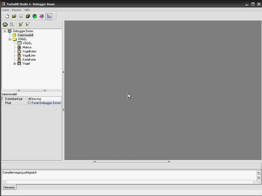Select the VogelListe tree item
Image resolution: width=262 pixels, height=196 pixels.
(29, 56)
